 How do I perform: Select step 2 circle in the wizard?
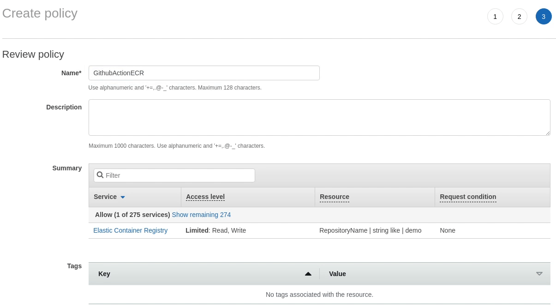(519, 16)
